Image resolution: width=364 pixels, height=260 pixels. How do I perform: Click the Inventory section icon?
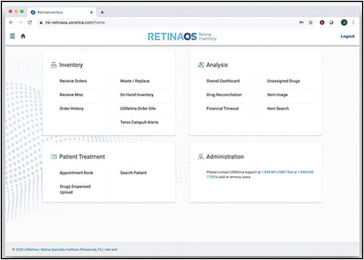(x=53, y=64)
